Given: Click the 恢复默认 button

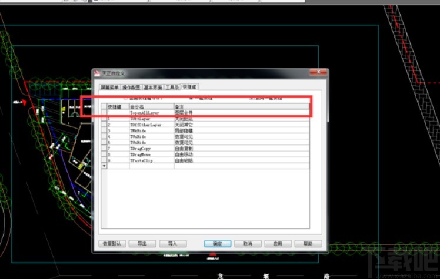Looking at the screenshot, I should pos(112,243).
